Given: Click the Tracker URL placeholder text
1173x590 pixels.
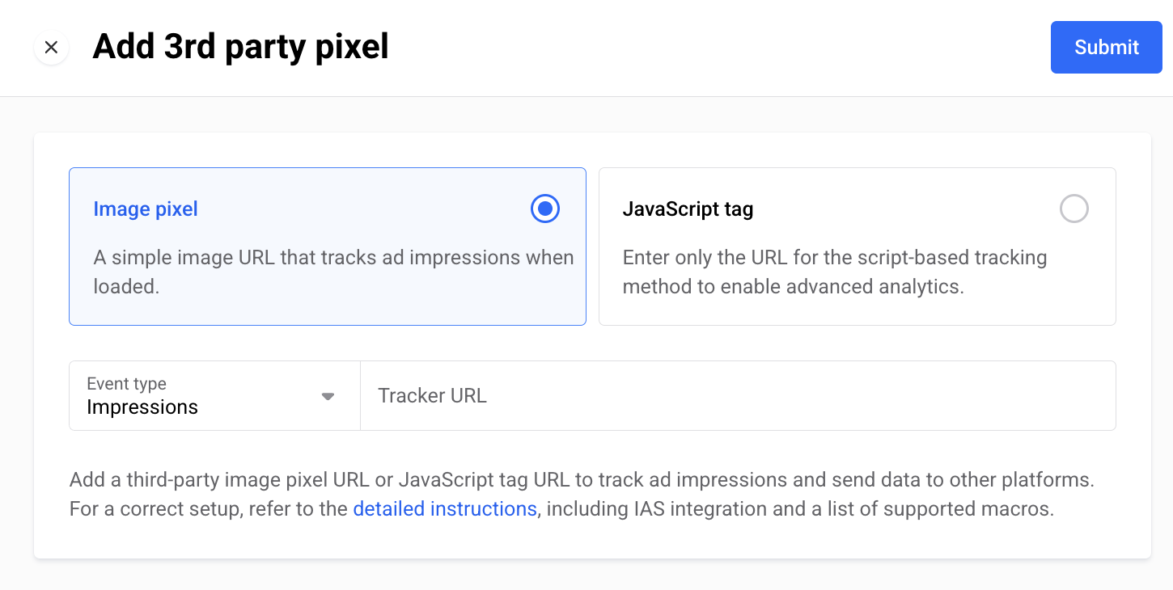Looking at the screenshot, I should pos(432,396).
